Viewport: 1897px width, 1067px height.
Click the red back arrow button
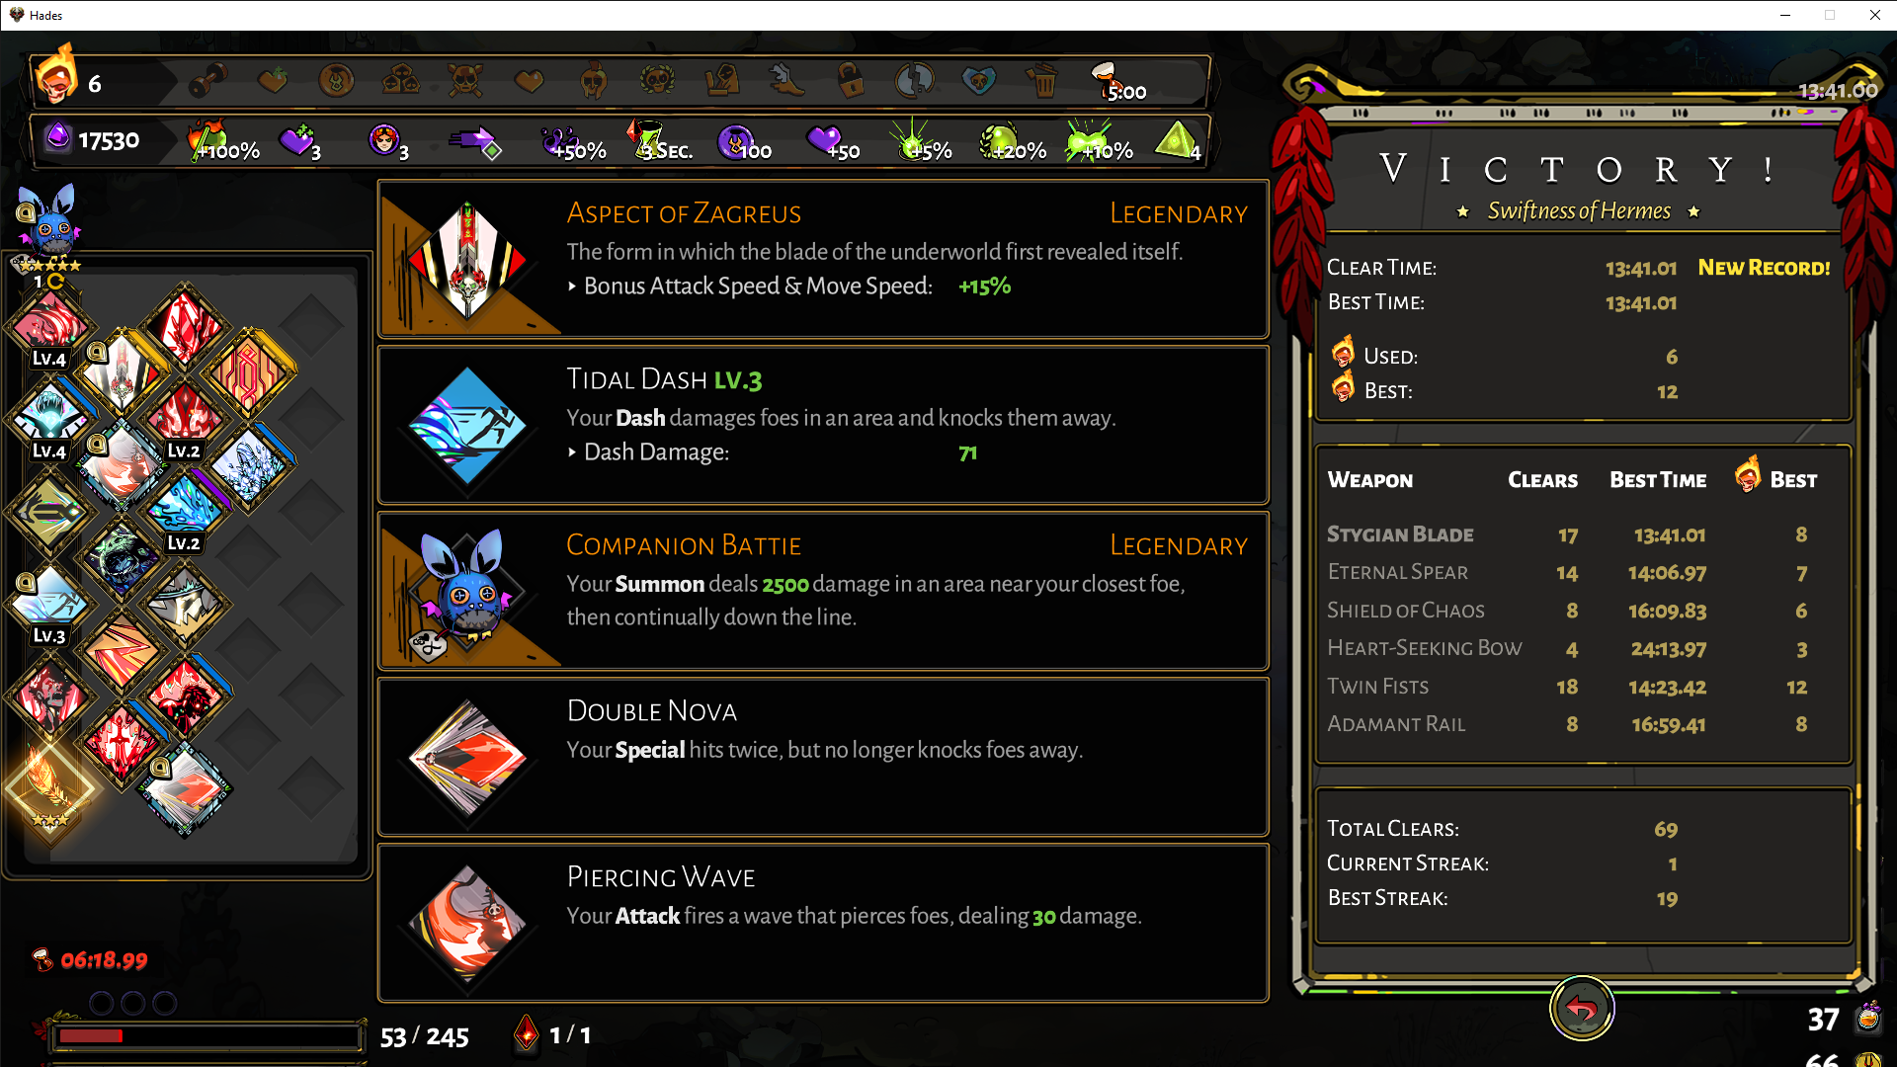1581,1009
